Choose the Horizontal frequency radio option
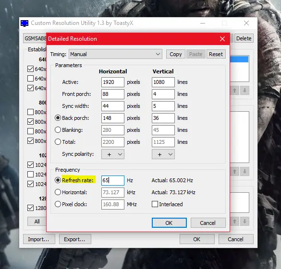 58,192
